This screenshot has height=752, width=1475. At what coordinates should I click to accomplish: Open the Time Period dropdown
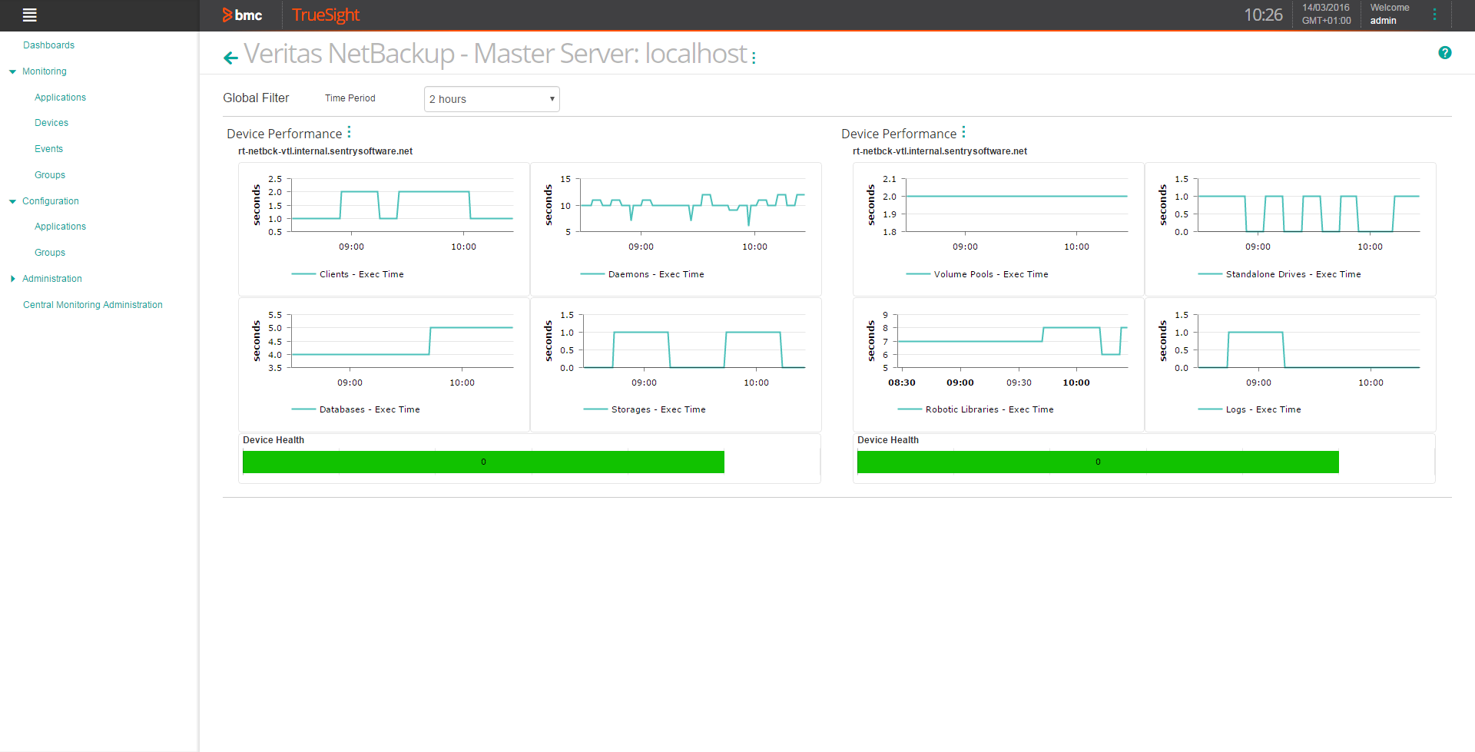coord(492,99)
